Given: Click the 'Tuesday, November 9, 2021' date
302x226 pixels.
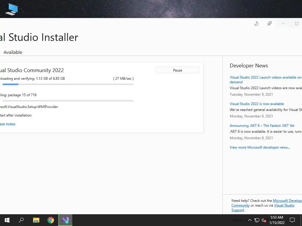Looking at the screenshot, I should point(251,94).
